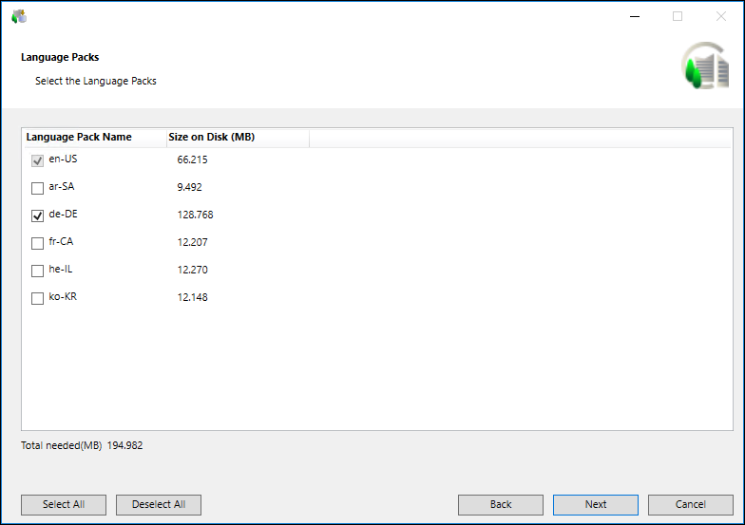The image size is (745, 525).
Task: Select the ko-KR language pack checkbox
Action: [x=38, y=298]
